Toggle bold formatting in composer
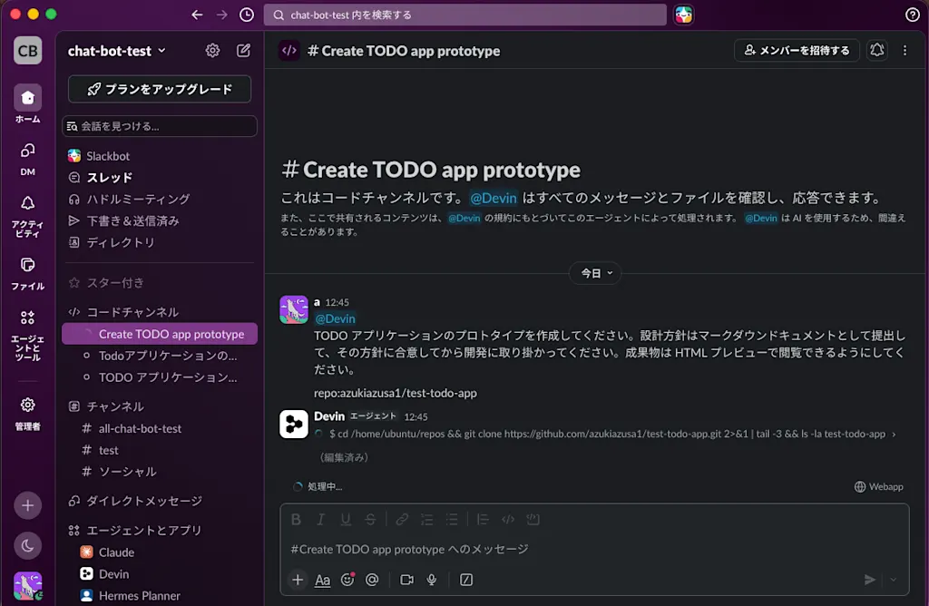 (x=297, y=520)
